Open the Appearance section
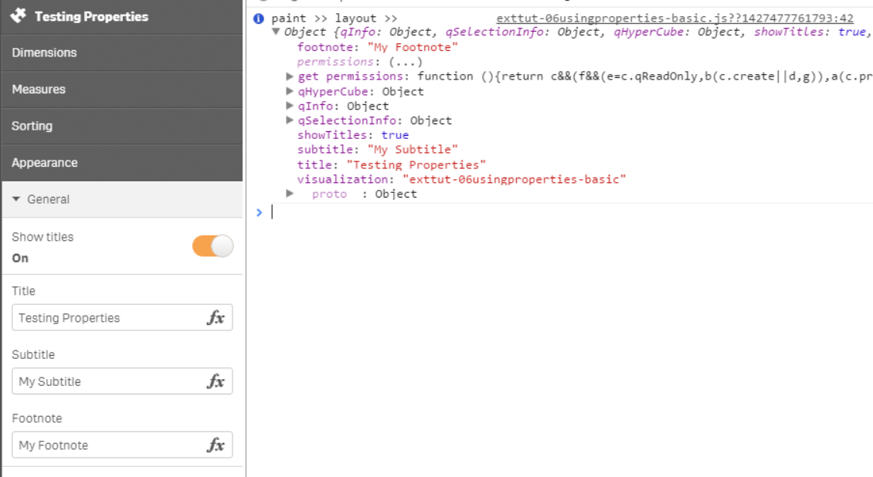 click(122, 163)
